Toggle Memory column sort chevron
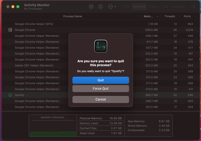Viewport: 201px width, 141px height. 158,16
